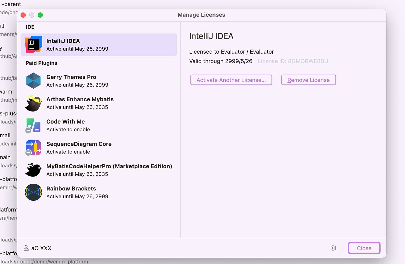This screenshot has height=264, width=405.
Task: Select the IntelliJ IDEA logo icon
Action: coord(33,45)
